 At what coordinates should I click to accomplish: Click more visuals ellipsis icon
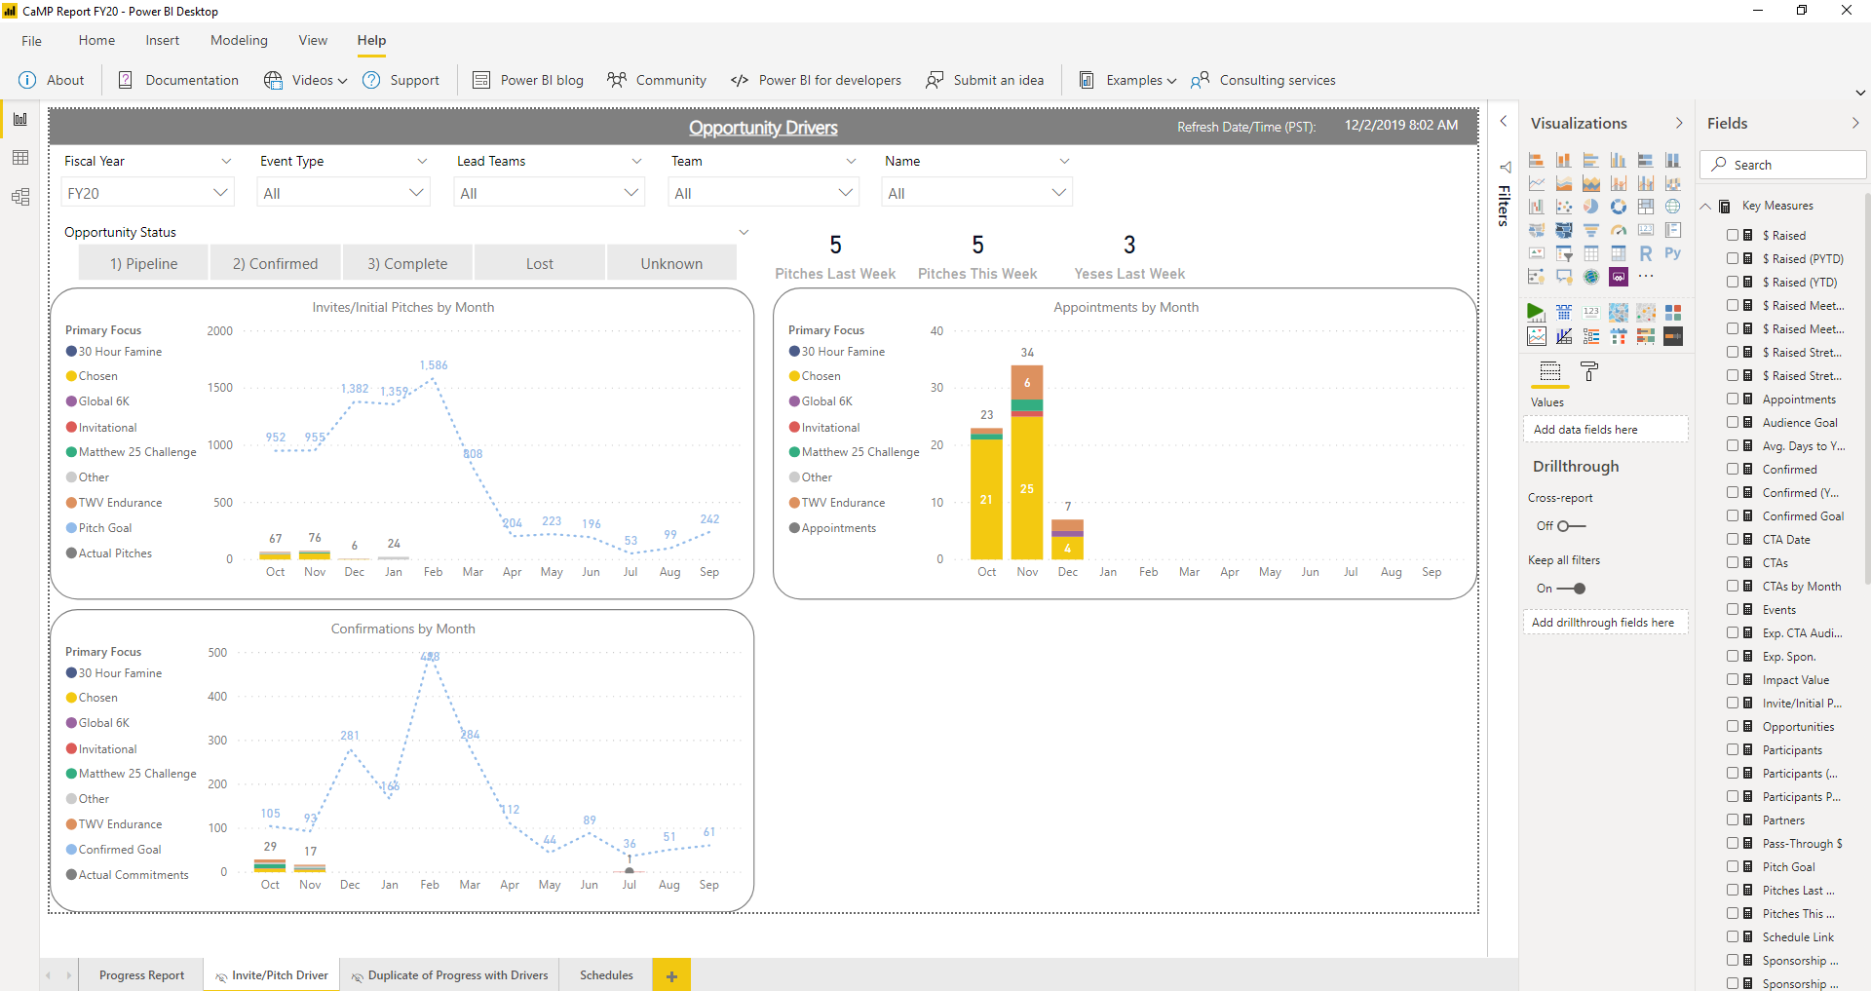1646,276
